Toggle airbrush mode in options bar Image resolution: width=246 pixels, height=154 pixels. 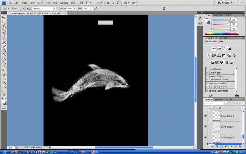(x=96, y=9)
